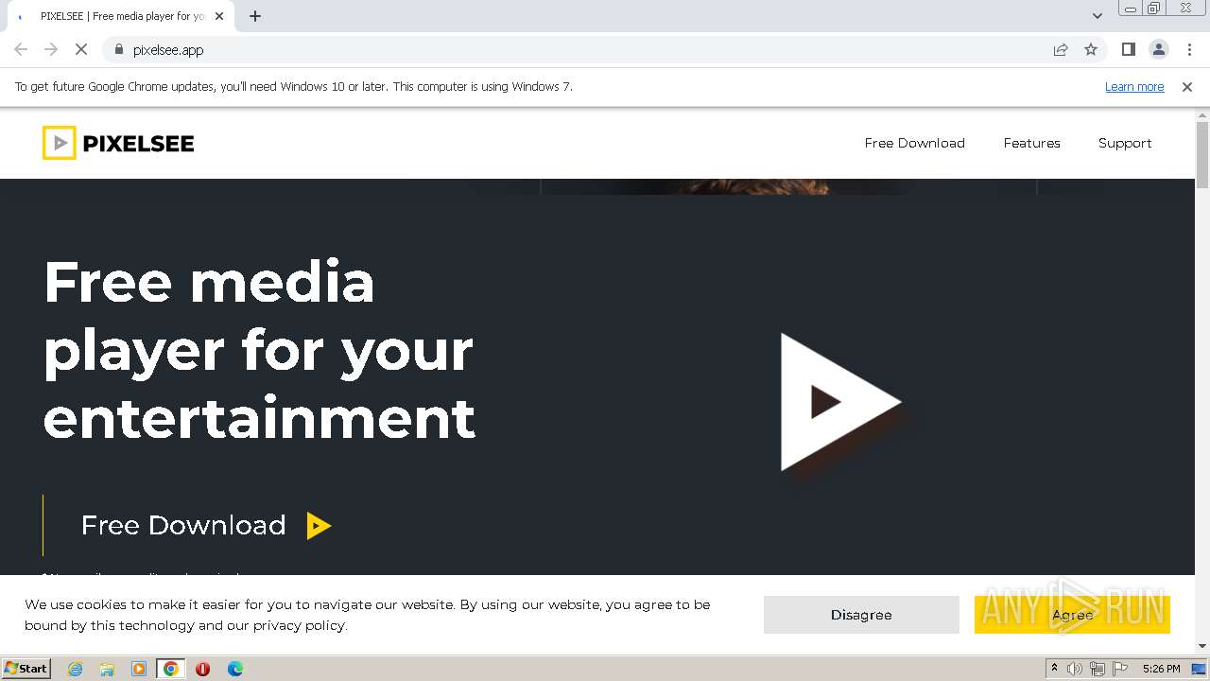Open Windows Explorer folder from the taskbar
1210x681 pixels.
[x=107, y=669]
